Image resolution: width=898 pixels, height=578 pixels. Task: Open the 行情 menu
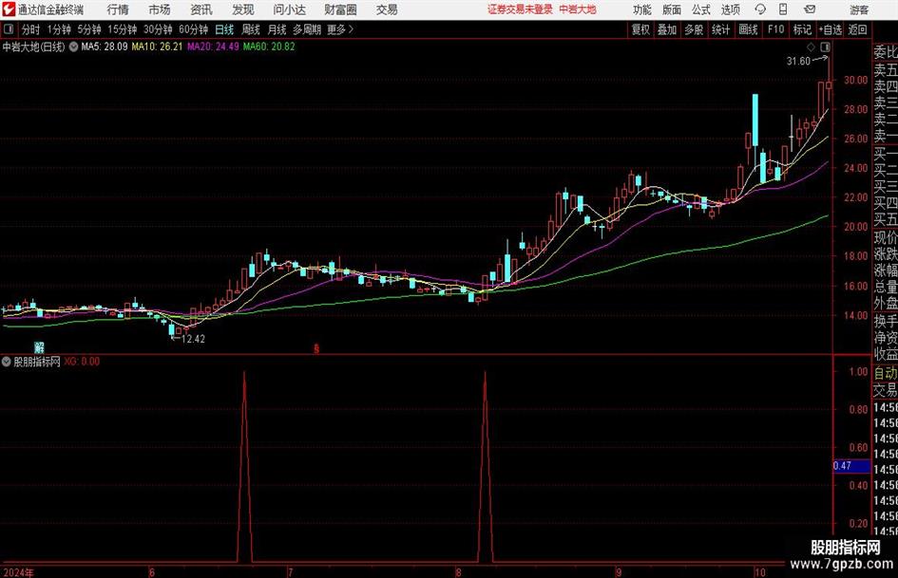118,9
